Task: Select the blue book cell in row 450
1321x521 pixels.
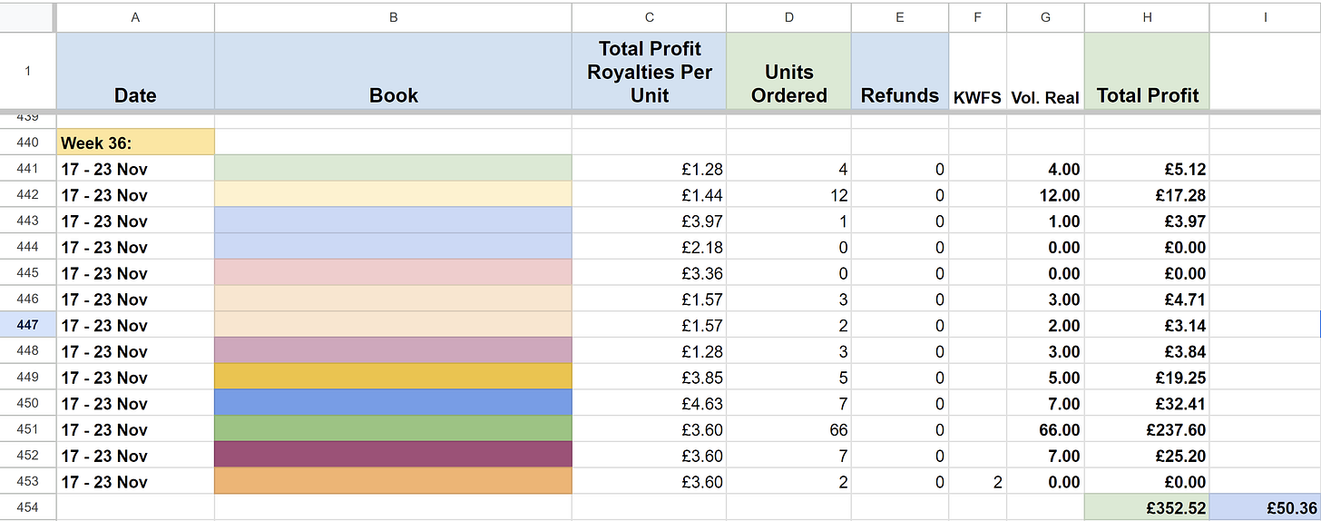Action: point(393,403)
